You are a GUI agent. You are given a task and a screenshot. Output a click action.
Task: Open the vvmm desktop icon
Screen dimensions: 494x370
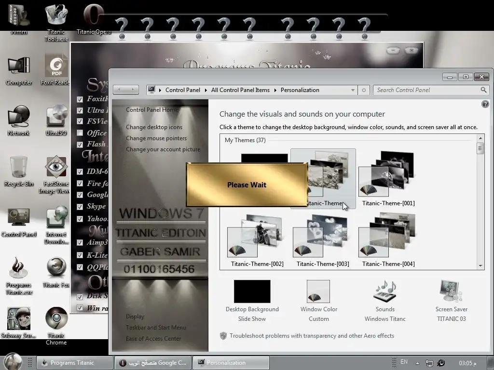[19, 19]
